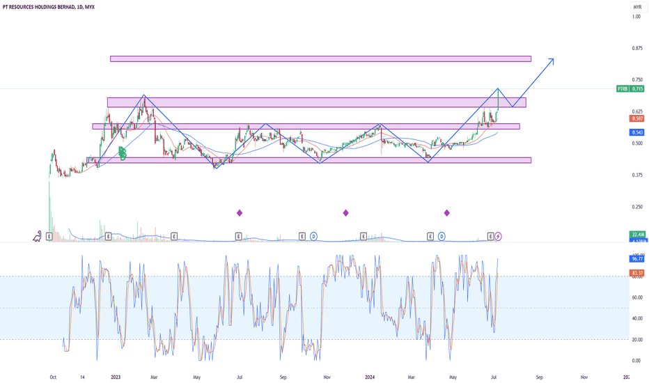The height and width of the screenshot is (383, 649).
Task: Click the green B logo on the chart
Action: click(122, 153)
